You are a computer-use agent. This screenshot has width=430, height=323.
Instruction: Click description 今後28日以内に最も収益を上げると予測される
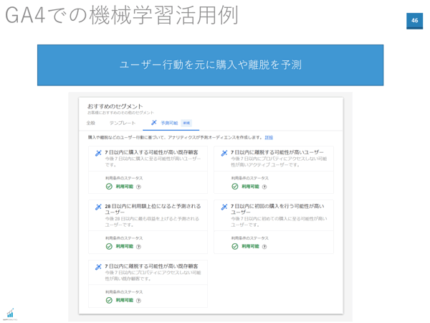point(152,222)
